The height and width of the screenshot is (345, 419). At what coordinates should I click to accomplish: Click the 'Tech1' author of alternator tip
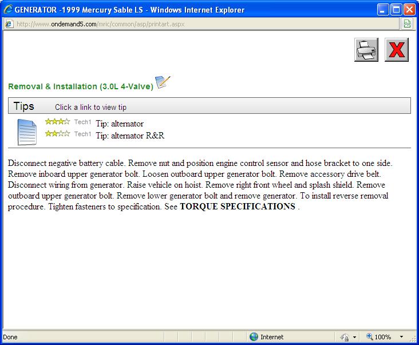[x=82, y=122]
